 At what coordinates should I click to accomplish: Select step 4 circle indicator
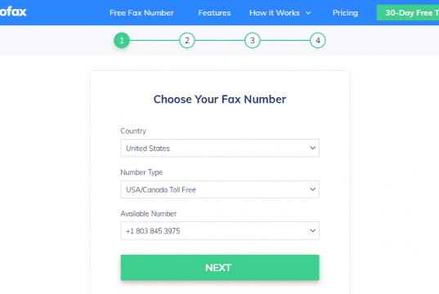tap(317, 41)
